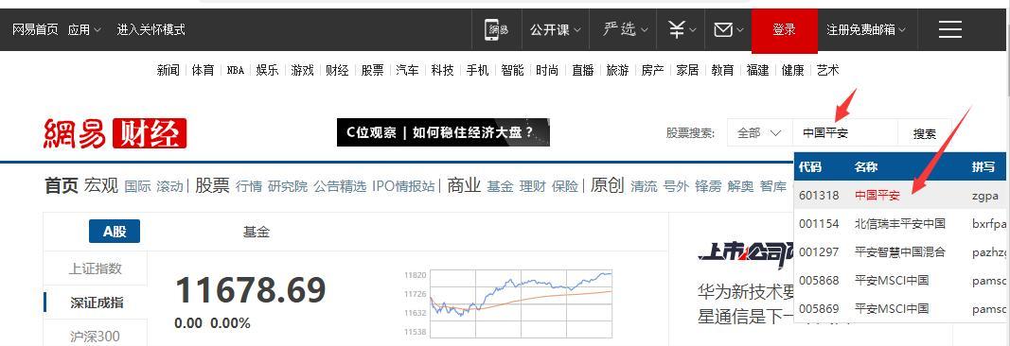Open 国际 sub-section
1010x346 pixels.
[x=137, y=186]
